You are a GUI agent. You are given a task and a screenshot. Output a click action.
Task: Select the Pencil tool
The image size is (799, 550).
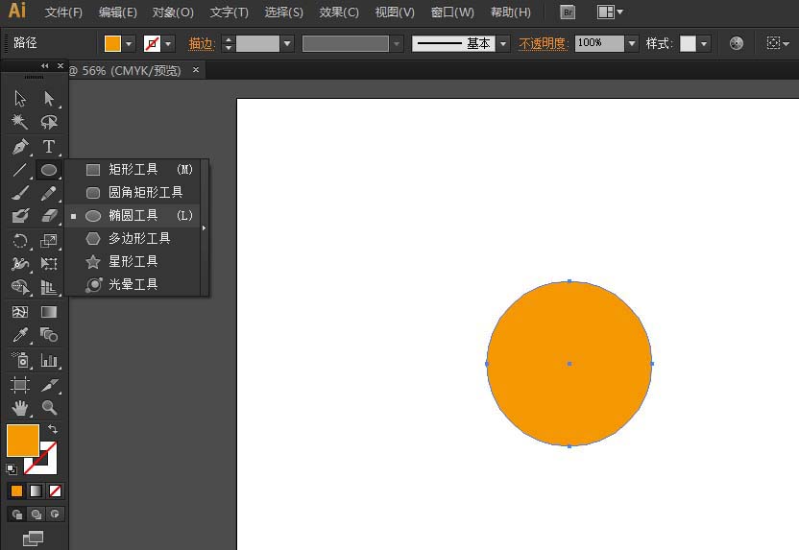(49, 193)
